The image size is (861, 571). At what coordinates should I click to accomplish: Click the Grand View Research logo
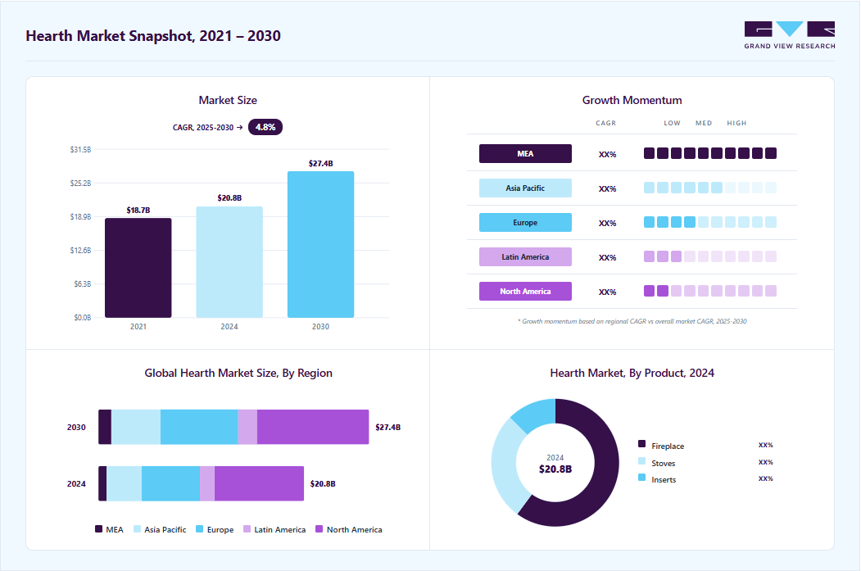tap(790, 35)
